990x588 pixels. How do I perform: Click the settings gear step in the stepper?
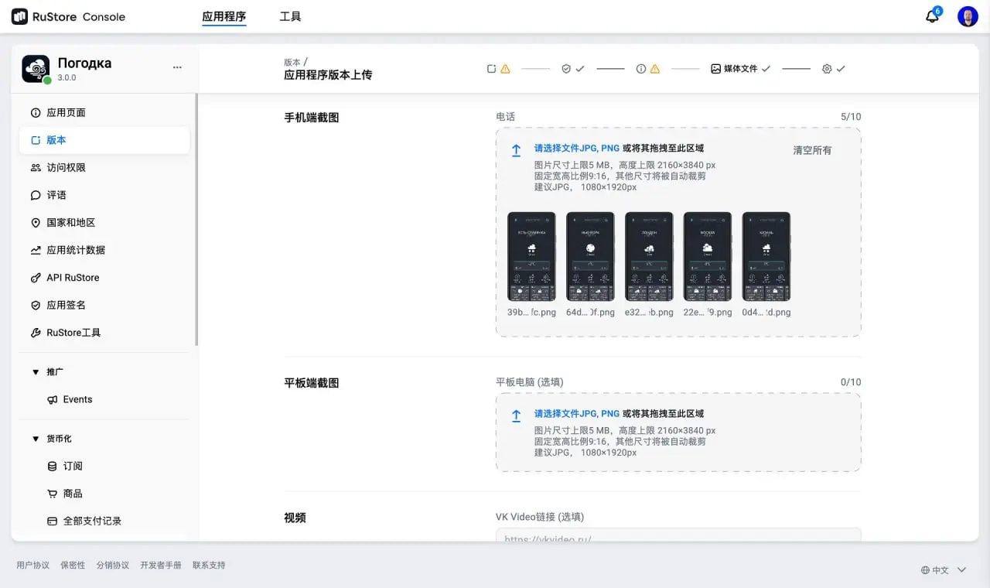coord(827,68)
